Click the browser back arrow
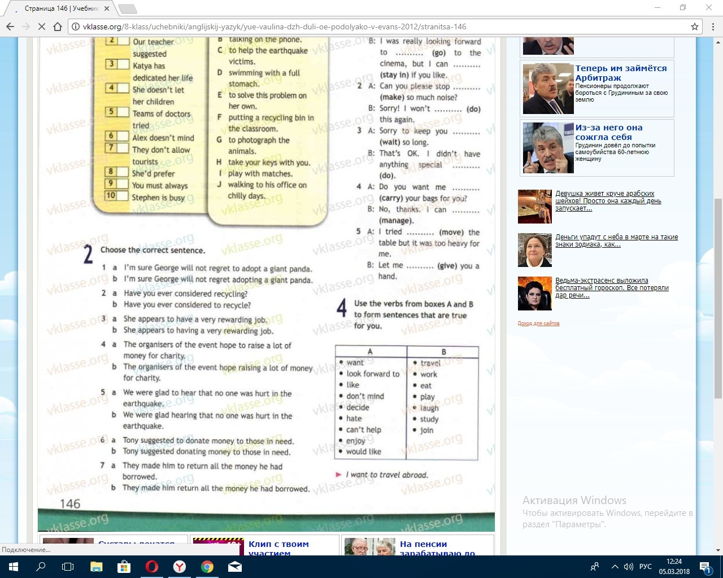The height and width of the screenshot is (578, 723). pyautogui.click(x=10, y=27)
